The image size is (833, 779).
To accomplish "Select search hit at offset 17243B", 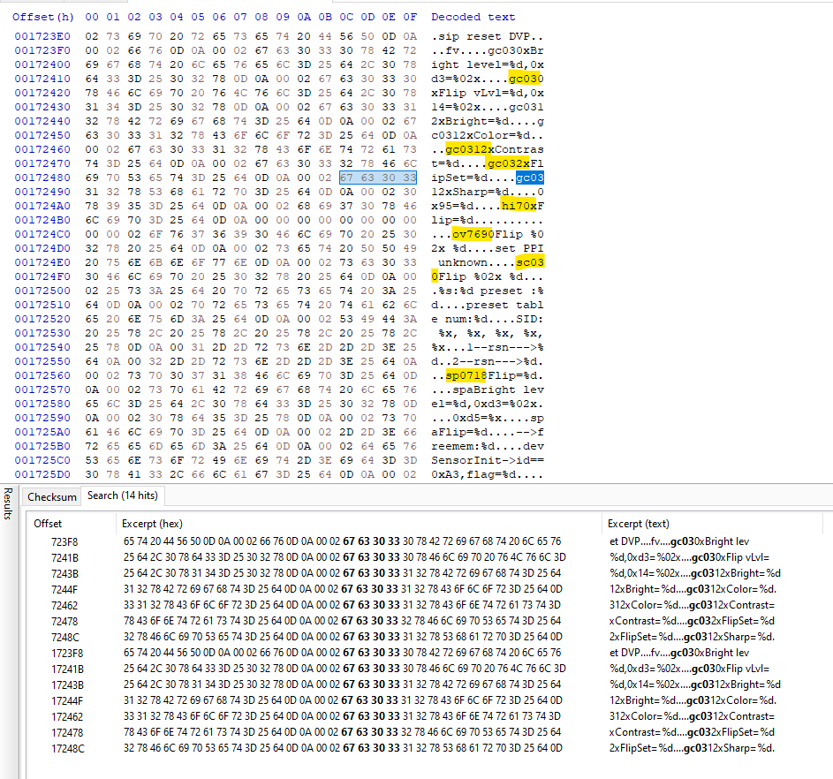I will pyautogui.click(x=67, y=685).
